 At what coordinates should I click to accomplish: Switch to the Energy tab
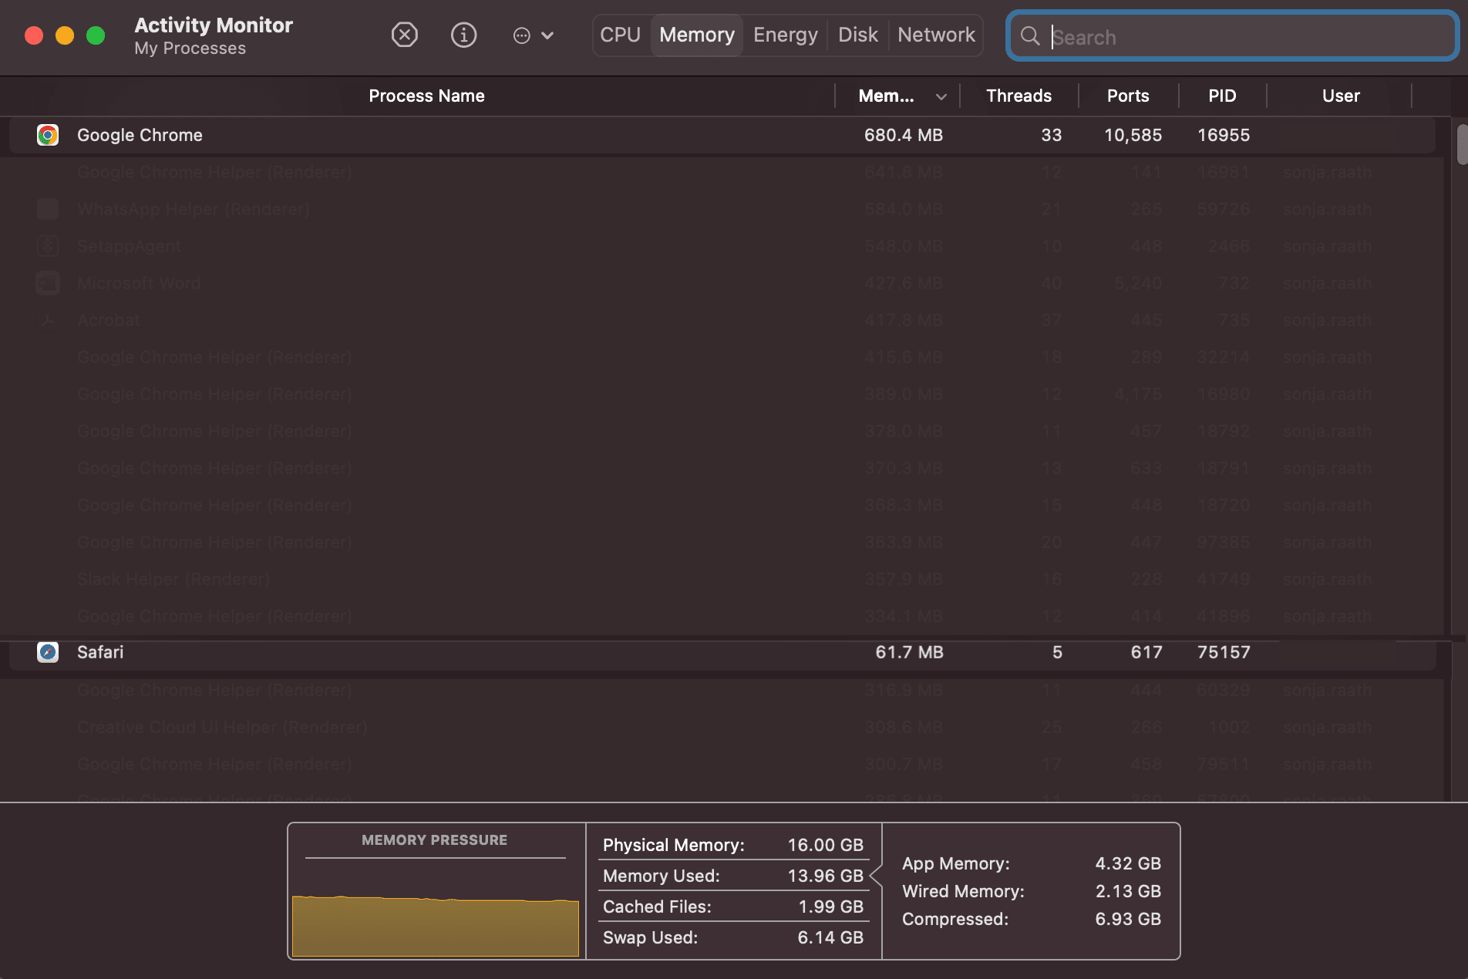(785, 35)
